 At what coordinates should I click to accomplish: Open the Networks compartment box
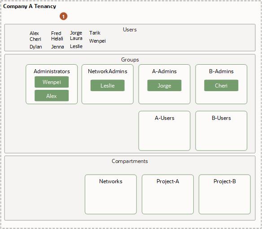tap(111, 194)
